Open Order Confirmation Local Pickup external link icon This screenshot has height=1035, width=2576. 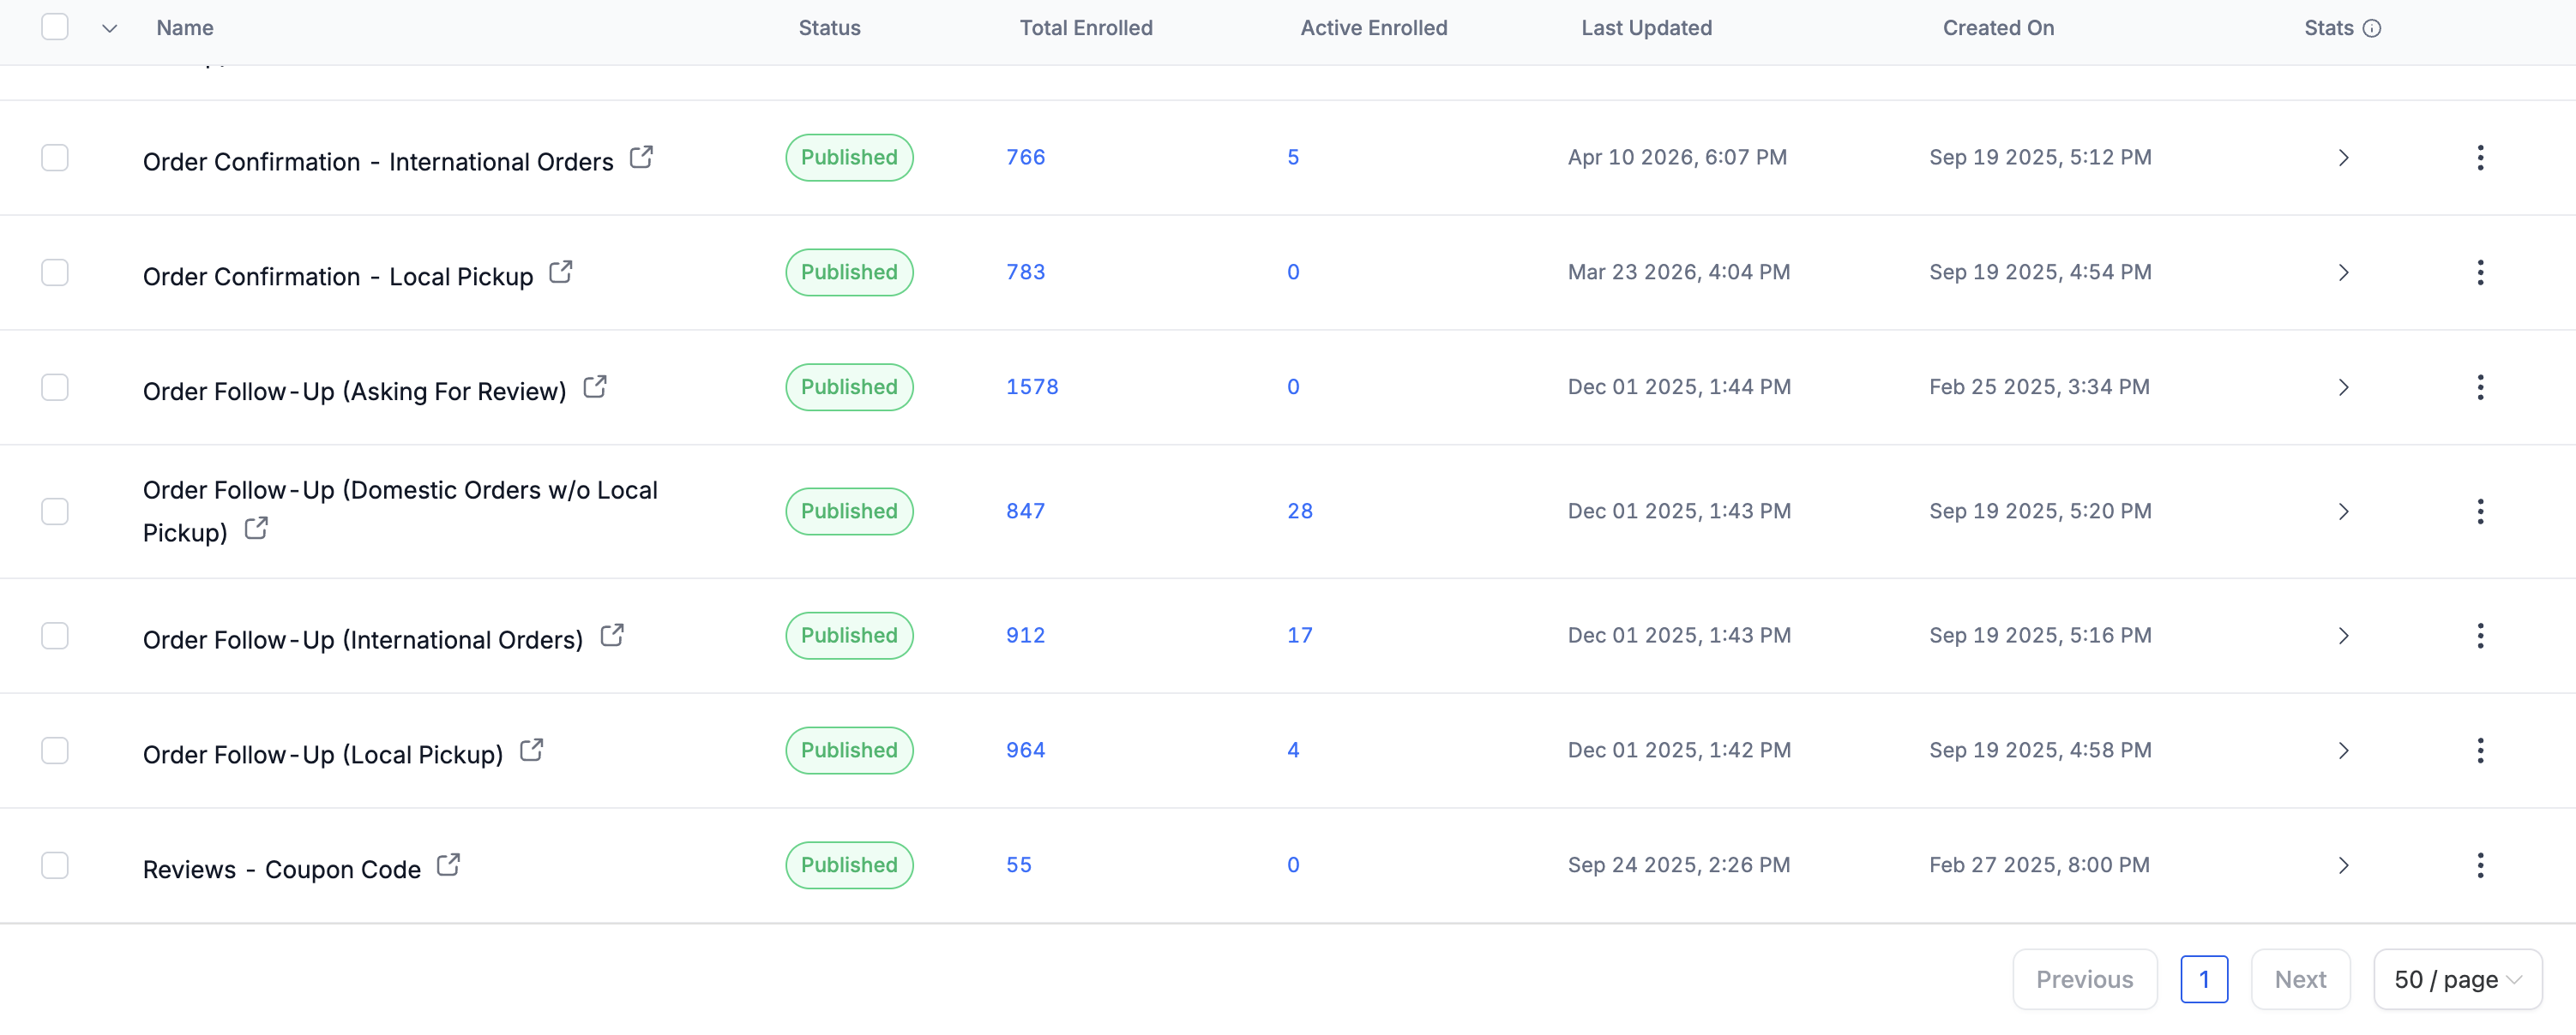(561, 272)
